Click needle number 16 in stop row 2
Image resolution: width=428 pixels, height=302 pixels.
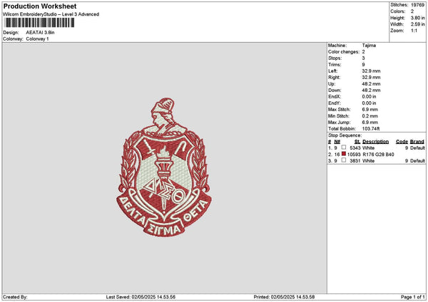coord(337,155)
